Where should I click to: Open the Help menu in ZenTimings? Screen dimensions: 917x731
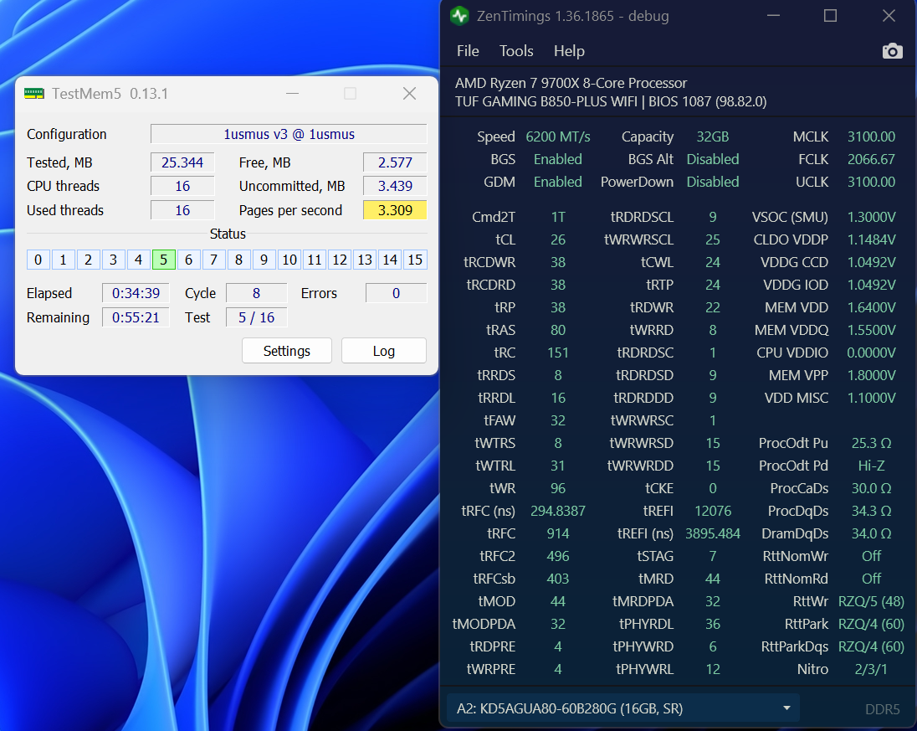(x=569, y=51)
